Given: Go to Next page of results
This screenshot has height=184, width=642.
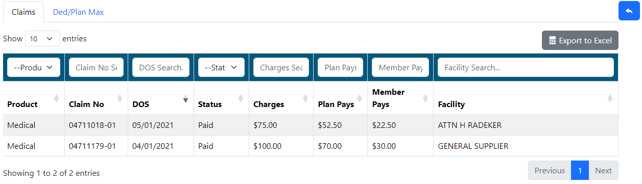Looking at the screenshot, I should (604, 170).
